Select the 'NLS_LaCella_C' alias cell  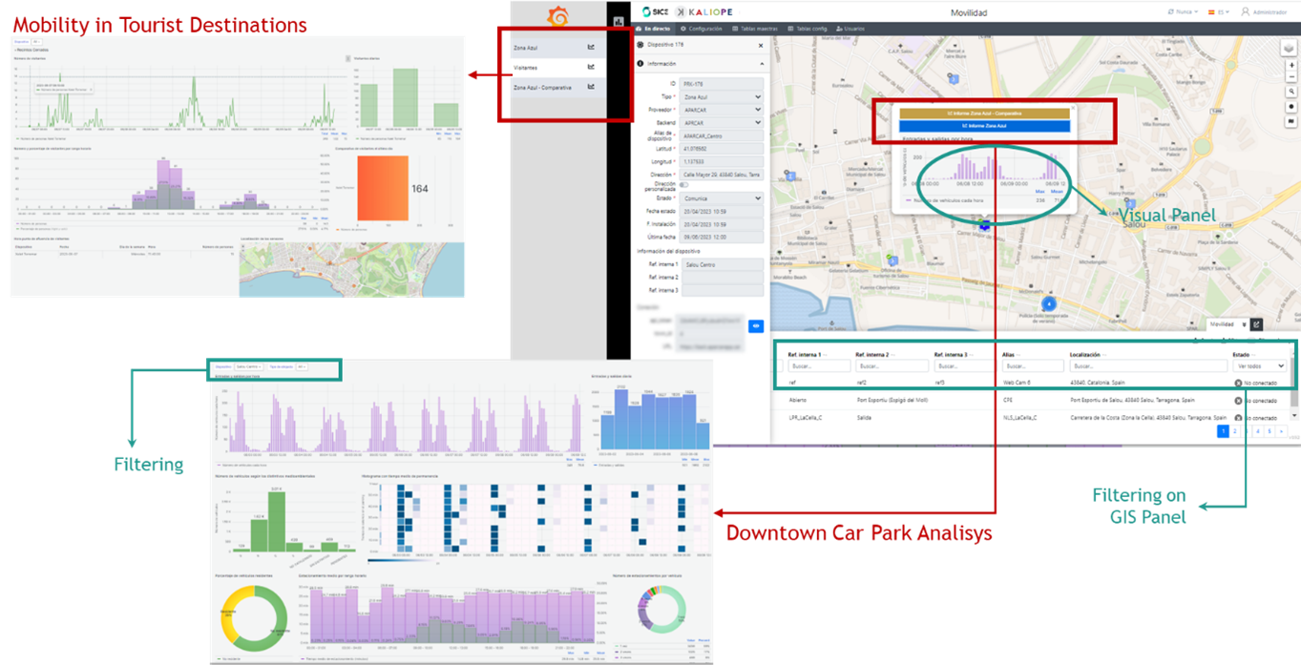(1020, 418)
